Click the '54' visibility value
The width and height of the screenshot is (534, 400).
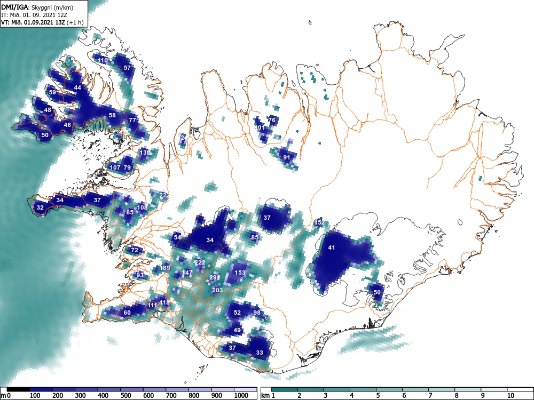tap(177, 237)
